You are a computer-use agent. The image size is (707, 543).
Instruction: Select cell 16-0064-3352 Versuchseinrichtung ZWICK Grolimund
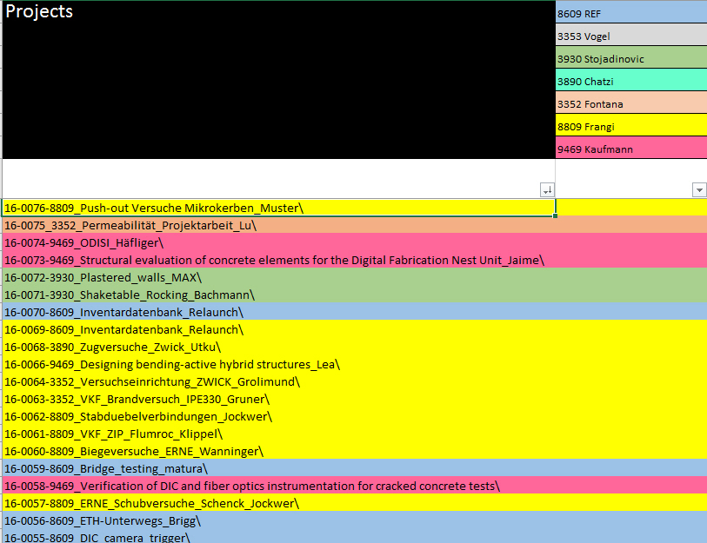278,381
